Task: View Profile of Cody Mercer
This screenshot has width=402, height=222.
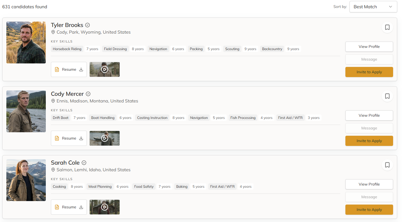Action: pyautogui.click(x=369, y=115)
